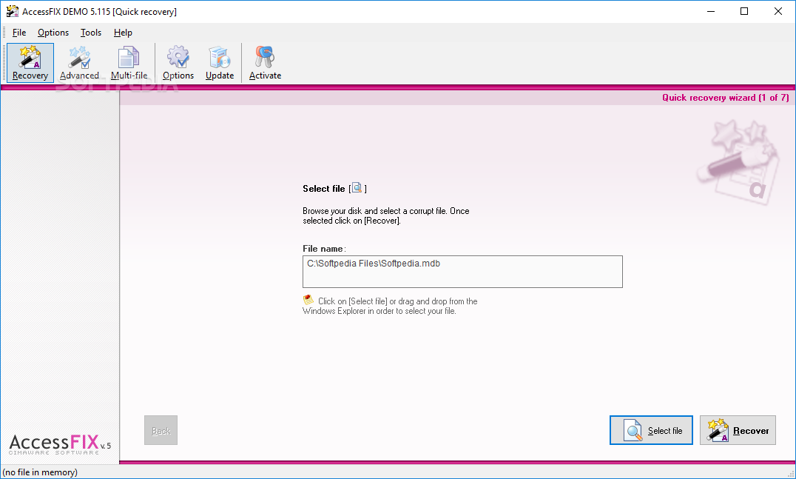Open the File menu
The image size is (796, 479).
click(x=19, y=33)
